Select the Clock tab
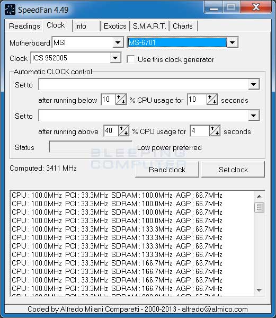Screen dimensions: 276x318 [57, 25]
